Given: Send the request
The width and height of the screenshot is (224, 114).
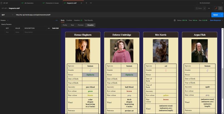Looking at the screenshot, I should [x=215, y=15].
